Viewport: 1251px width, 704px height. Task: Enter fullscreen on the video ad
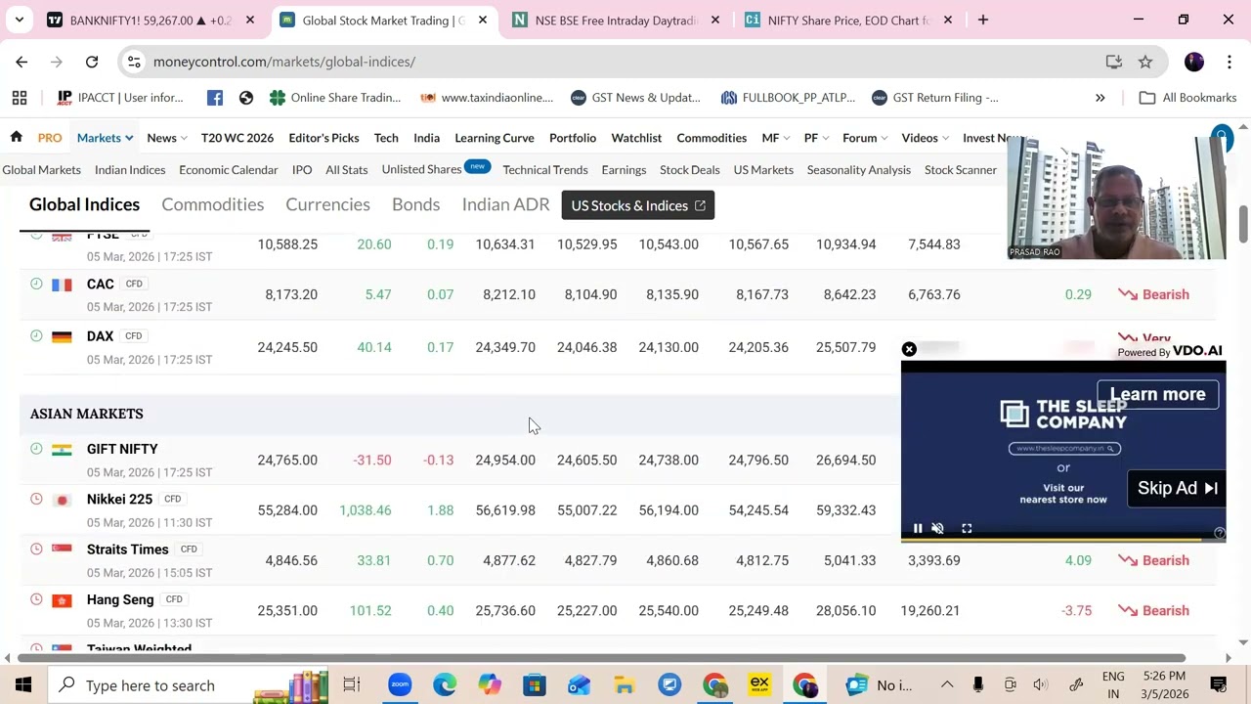[x=967, y=528]
